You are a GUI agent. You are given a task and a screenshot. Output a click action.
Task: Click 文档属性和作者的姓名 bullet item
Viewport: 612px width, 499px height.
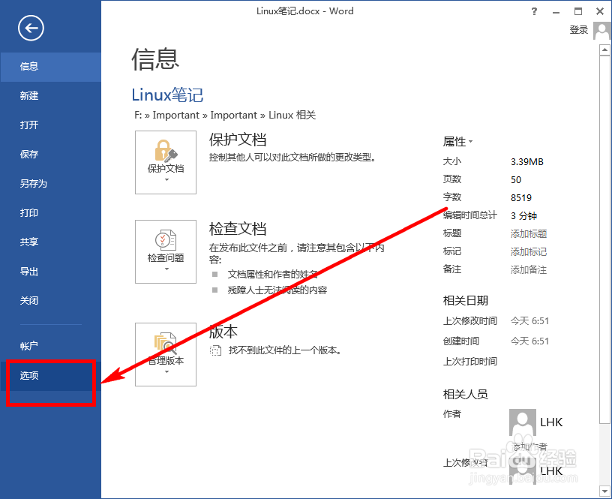272,275
